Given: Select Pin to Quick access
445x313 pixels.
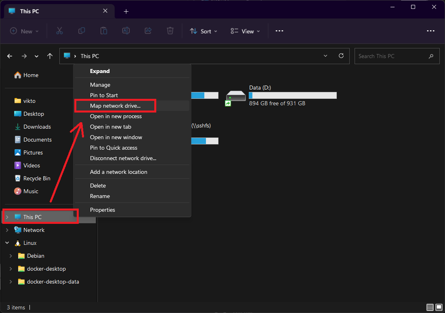Looking at the screenshot, I should [132, 148].
